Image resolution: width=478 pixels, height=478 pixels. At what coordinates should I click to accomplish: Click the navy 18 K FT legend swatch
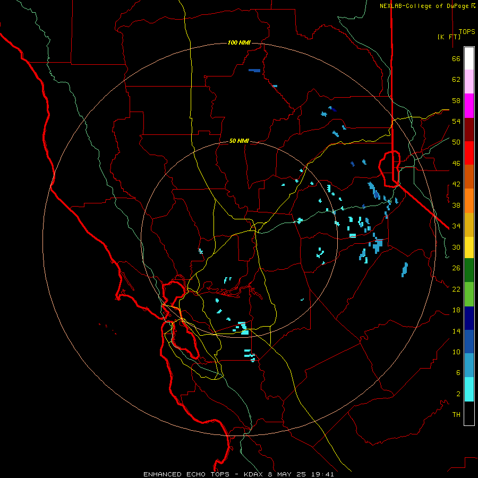pyautogui.click(x=469, y=318)
